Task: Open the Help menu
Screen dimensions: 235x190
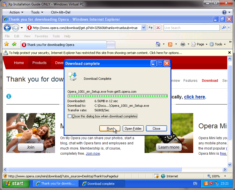Action: (67, 36)
